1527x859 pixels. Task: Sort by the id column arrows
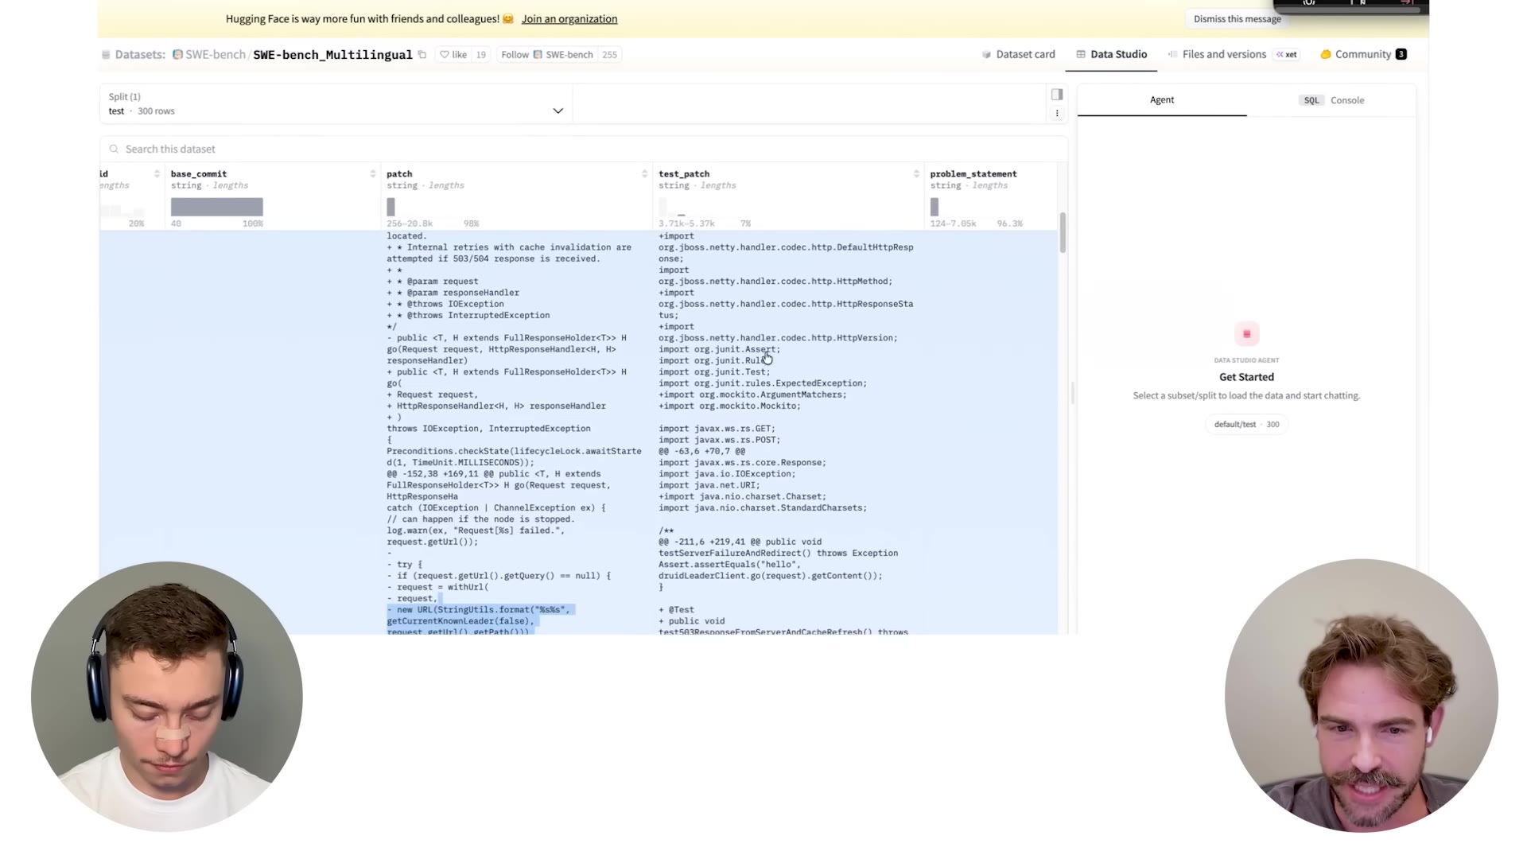pyautogui.click(x=157, y=174)
